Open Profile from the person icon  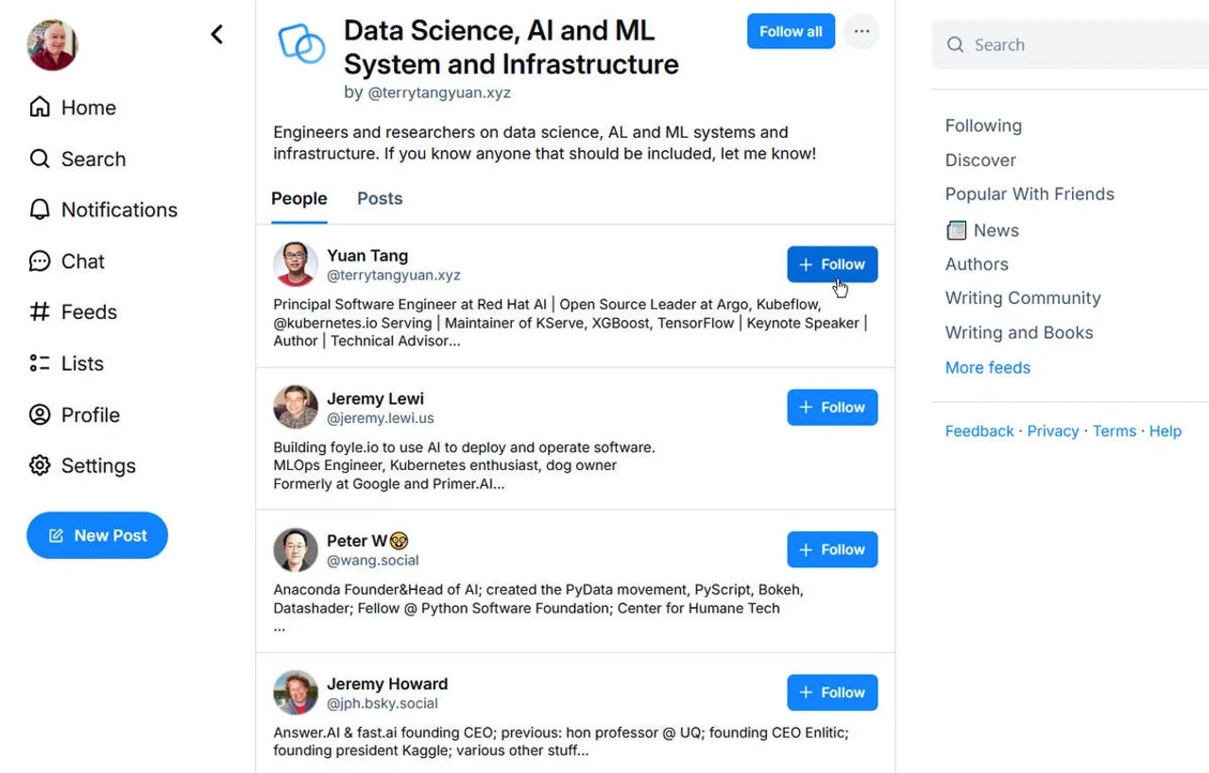(x=40, y=415)
